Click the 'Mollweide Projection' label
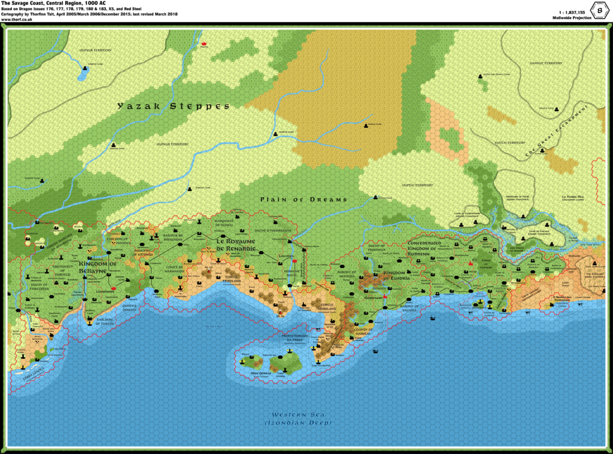The image size is (613, 454). [x=572, y=17]
